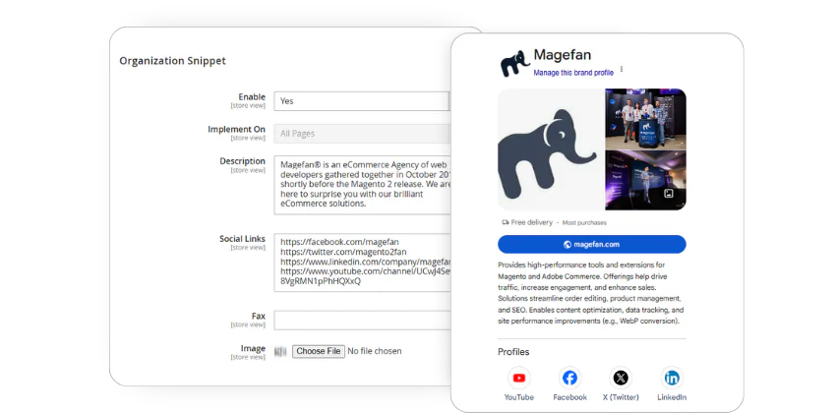Image resolution: width=836 pixels, height=413 pixels.
Task: Click into the Social Links text area
Action: coord(363,263)
